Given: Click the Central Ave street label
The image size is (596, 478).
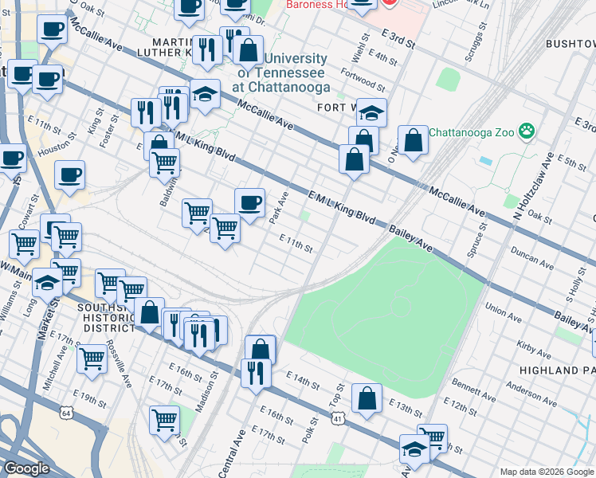Looking at the screenshot, I should point(232,453).
